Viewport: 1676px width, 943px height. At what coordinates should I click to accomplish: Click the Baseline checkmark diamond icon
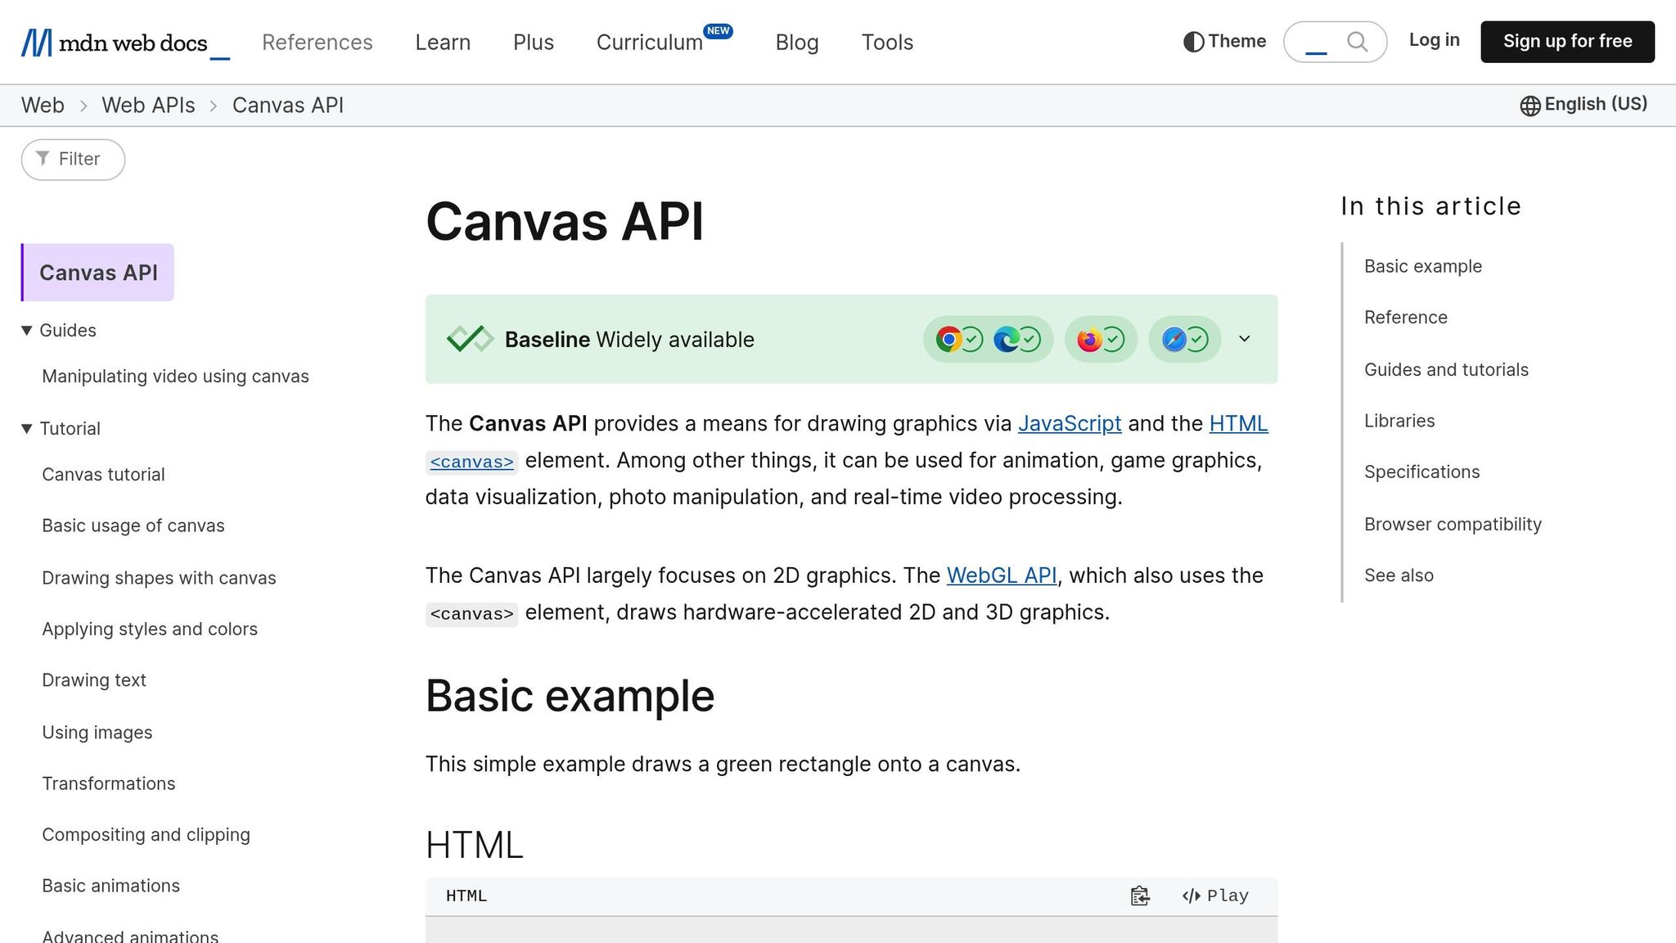coord(470,339)
